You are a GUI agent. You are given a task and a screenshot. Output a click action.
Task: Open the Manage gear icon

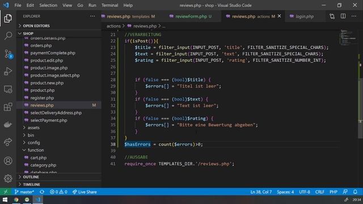[8, 178]
